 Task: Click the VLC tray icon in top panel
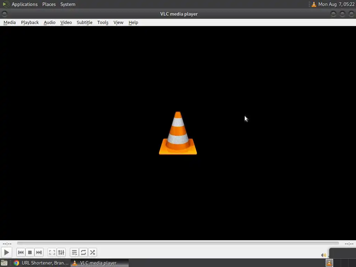314,4
